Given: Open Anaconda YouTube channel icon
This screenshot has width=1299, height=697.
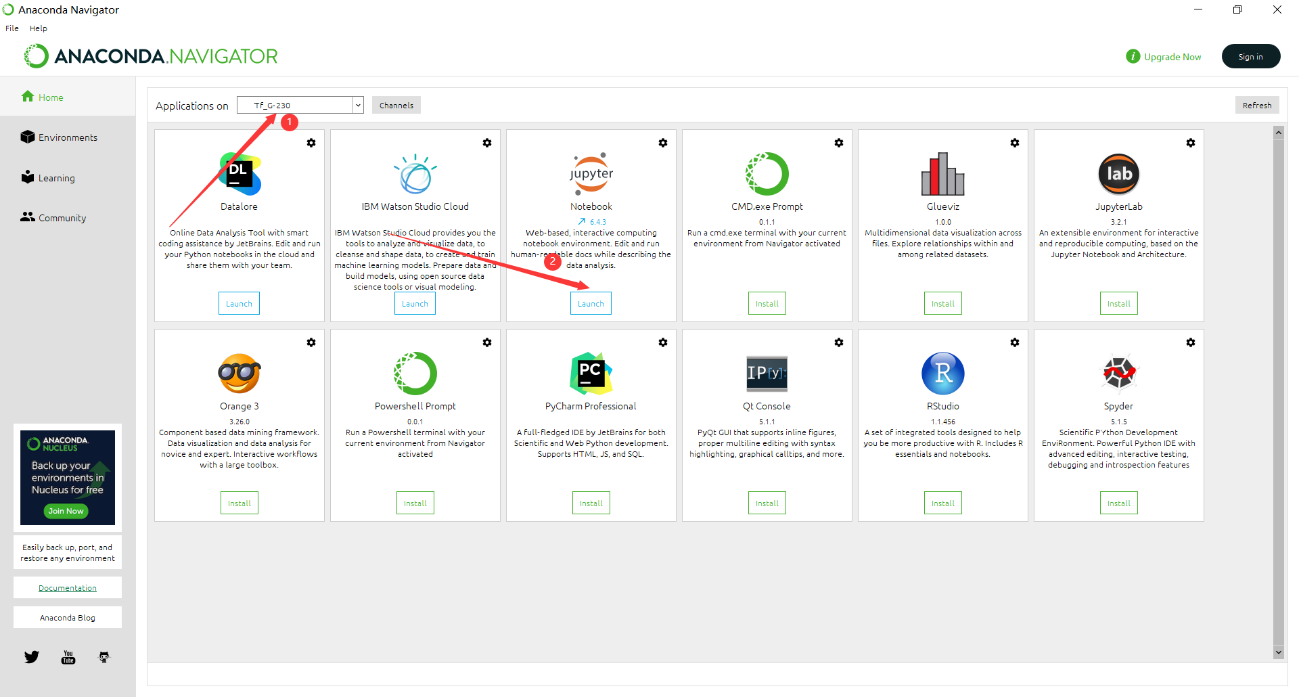Looking at the screenshot, I should [68, 657].
